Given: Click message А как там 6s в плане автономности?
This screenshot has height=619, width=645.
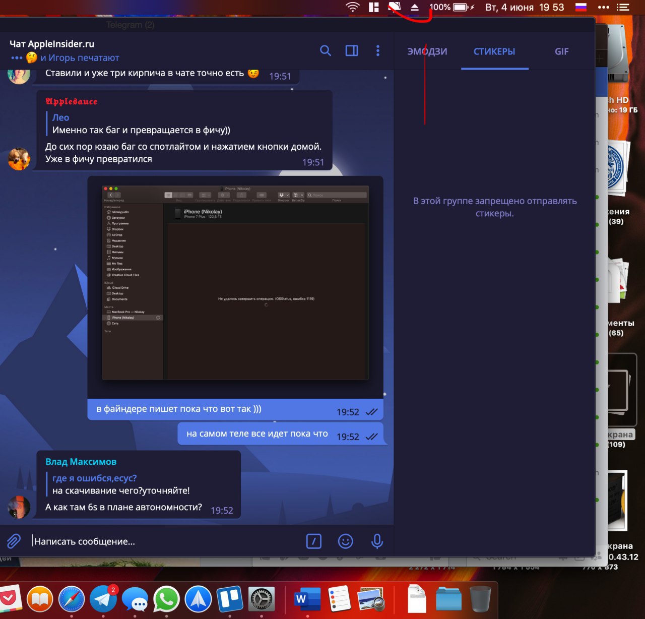Looking at the screenshot, I should coord(123,507).
